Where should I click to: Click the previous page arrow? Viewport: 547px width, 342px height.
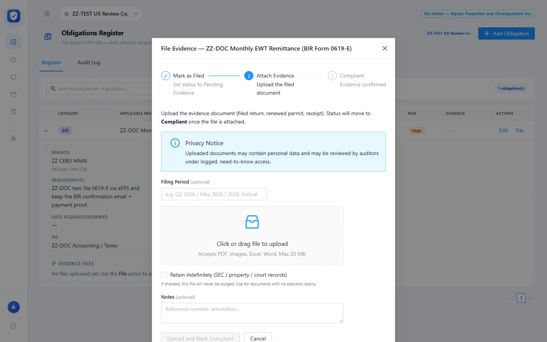[512, 298]
